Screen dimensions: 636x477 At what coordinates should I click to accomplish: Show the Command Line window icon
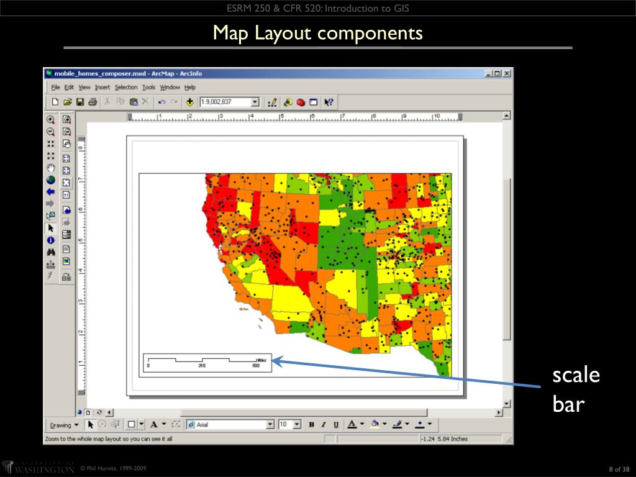coord(313,102)
